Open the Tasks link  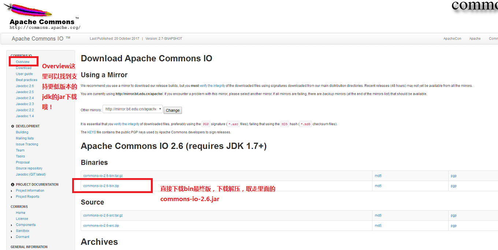(21, 157)
